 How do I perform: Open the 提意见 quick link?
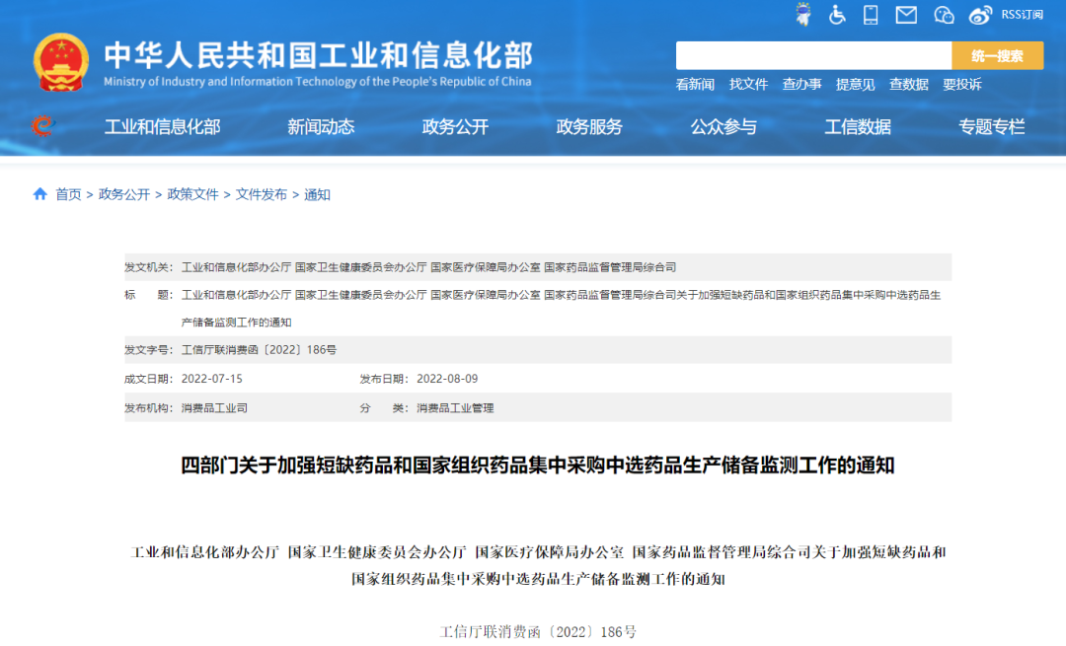point(855,84)
